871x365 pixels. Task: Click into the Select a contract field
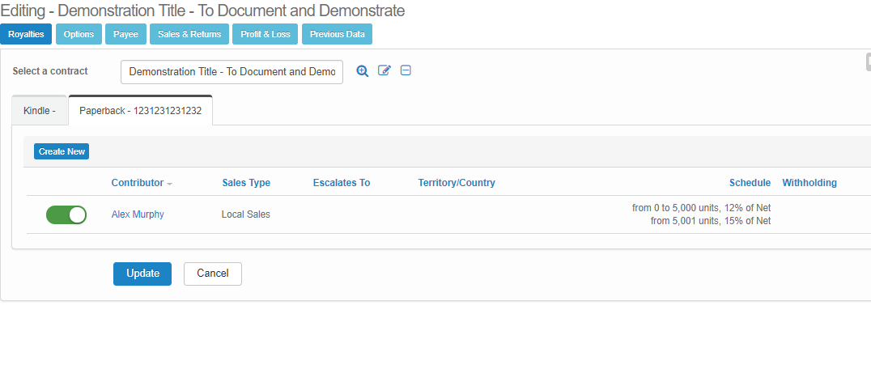(232, 72)
